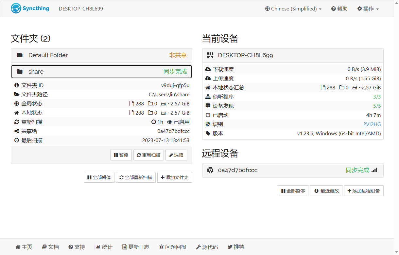Open the 问题回报 footer link
The height and width of the screenshot is (255, 399).
173,247
